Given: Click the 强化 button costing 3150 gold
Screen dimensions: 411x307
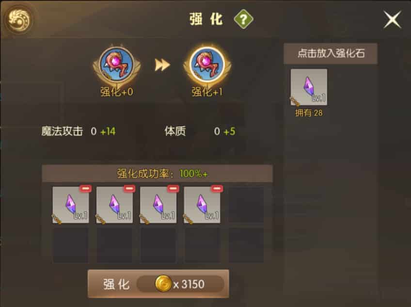Looking at the screenshot, I should 158,284.
